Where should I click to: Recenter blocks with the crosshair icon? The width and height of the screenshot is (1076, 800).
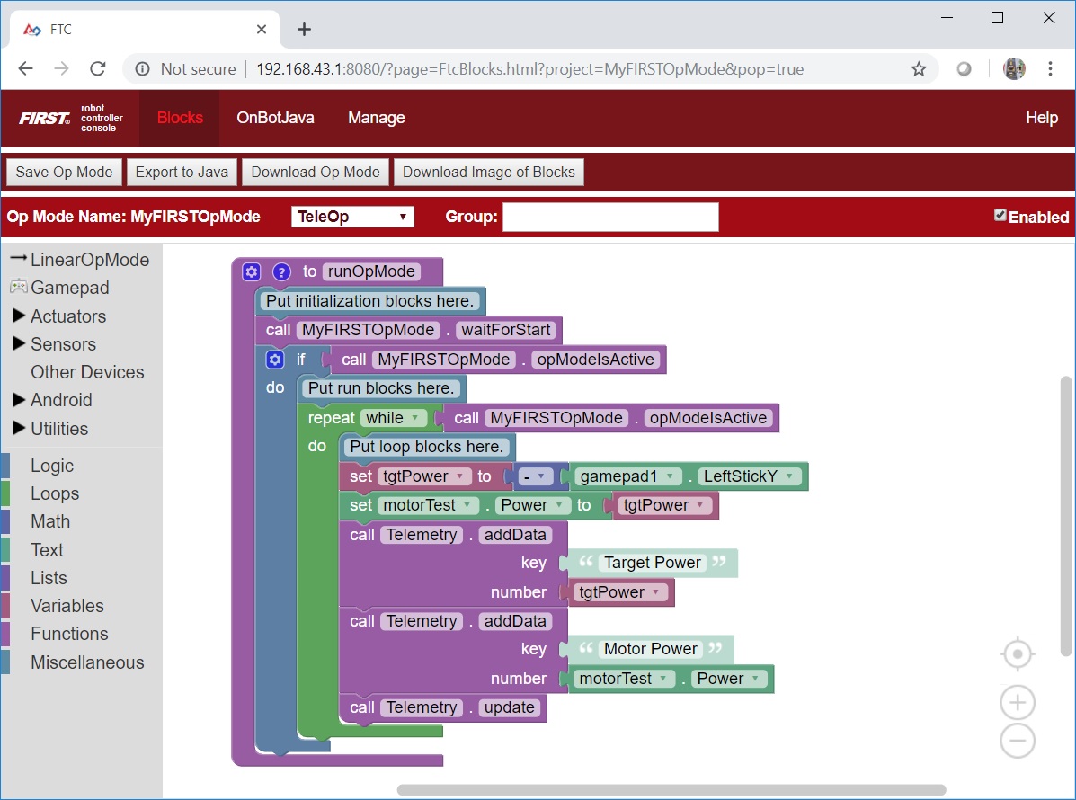pyautogui.click(x=1017, y=654)
